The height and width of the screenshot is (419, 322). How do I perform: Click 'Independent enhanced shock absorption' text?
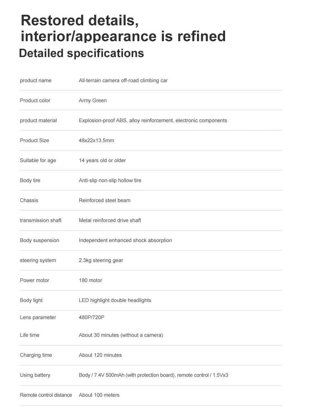point(126,240)
